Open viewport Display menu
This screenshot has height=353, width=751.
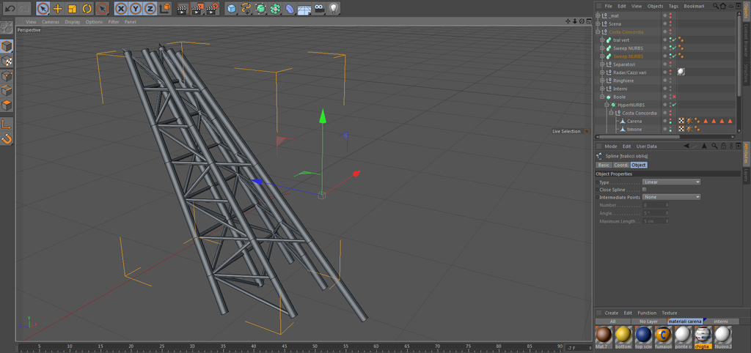pos(73,22)
